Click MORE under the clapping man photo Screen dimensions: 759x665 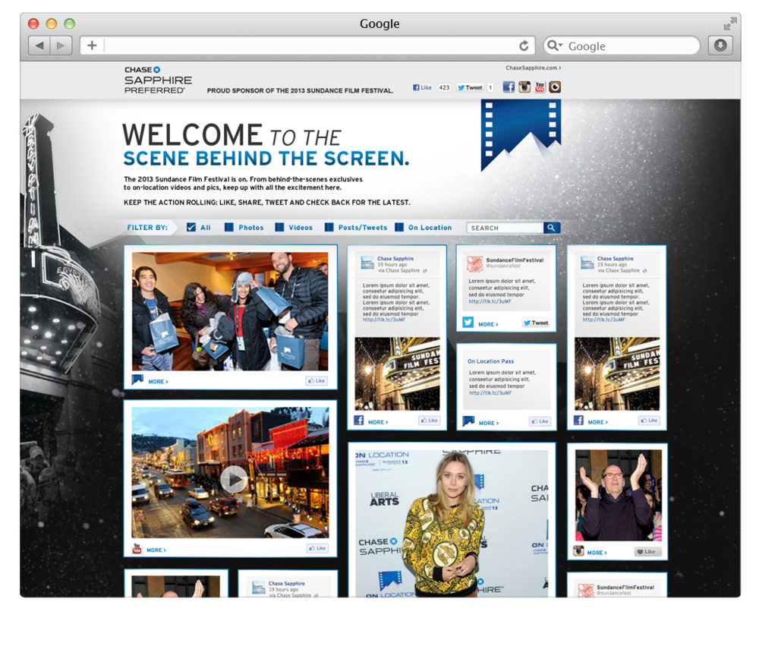tap(597, 553)
